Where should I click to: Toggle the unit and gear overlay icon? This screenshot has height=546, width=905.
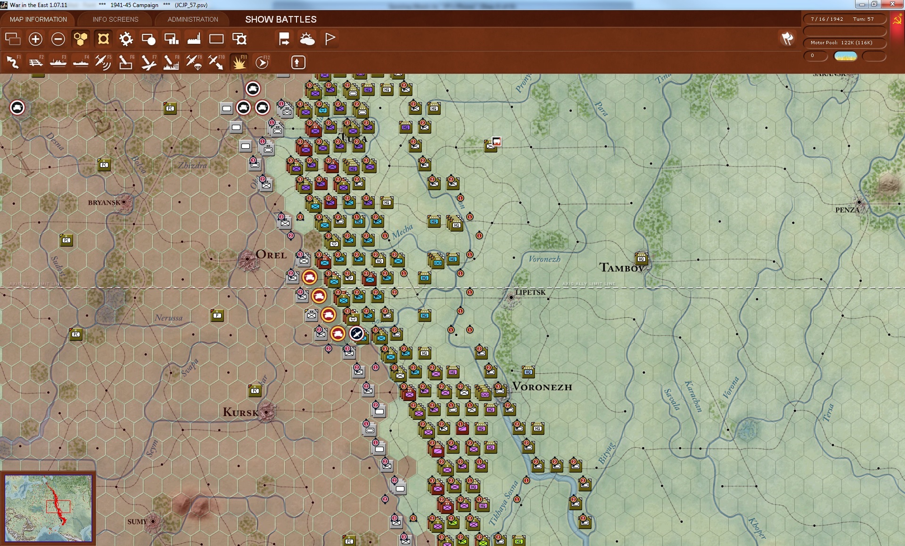click(239, 39)
